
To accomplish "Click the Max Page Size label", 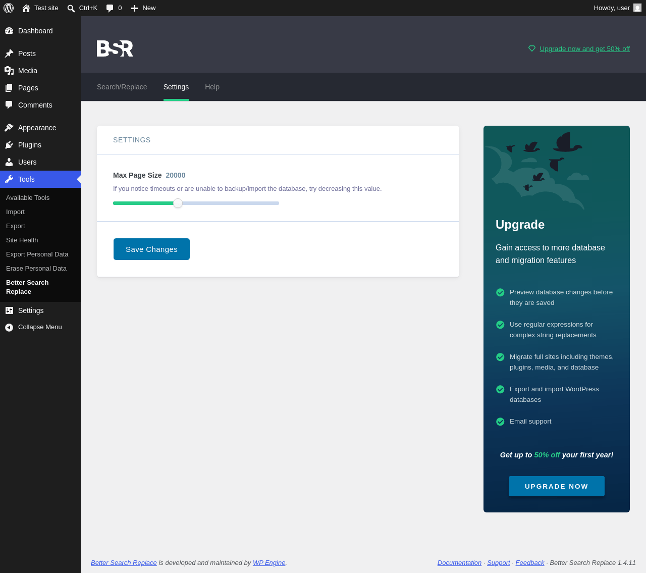I will point(137,175).
